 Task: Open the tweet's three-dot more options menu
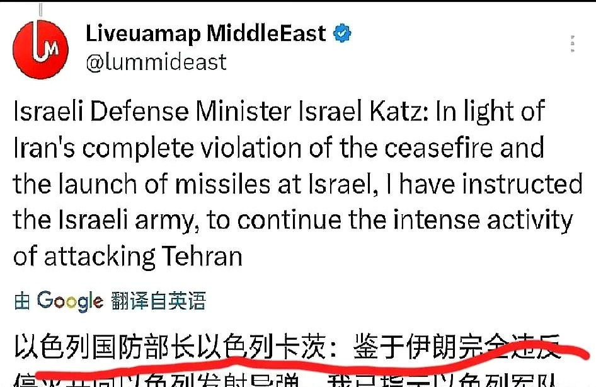coord(573,43)
